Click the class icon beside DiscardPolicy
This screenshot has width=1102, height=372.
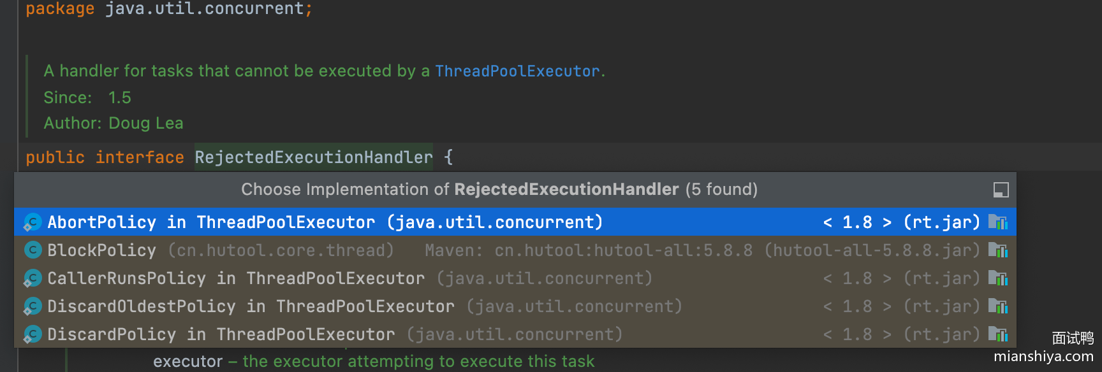33,334
